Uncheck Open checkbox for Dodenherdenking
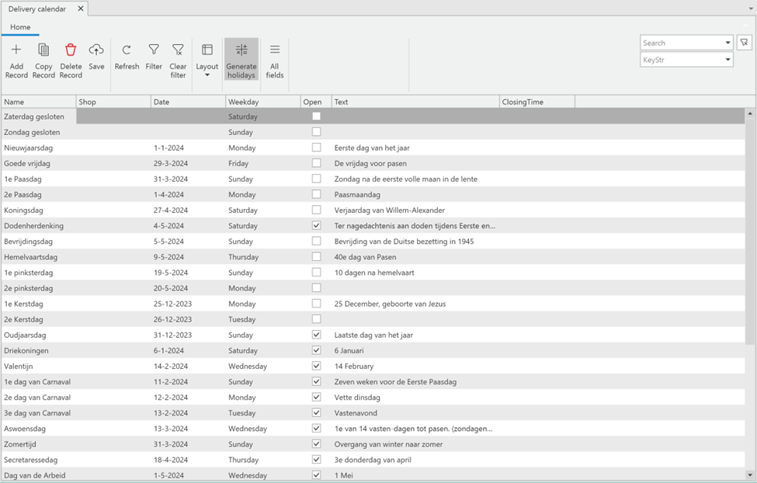This screenshot has height=483, width=757. click(x=316, y=225)
